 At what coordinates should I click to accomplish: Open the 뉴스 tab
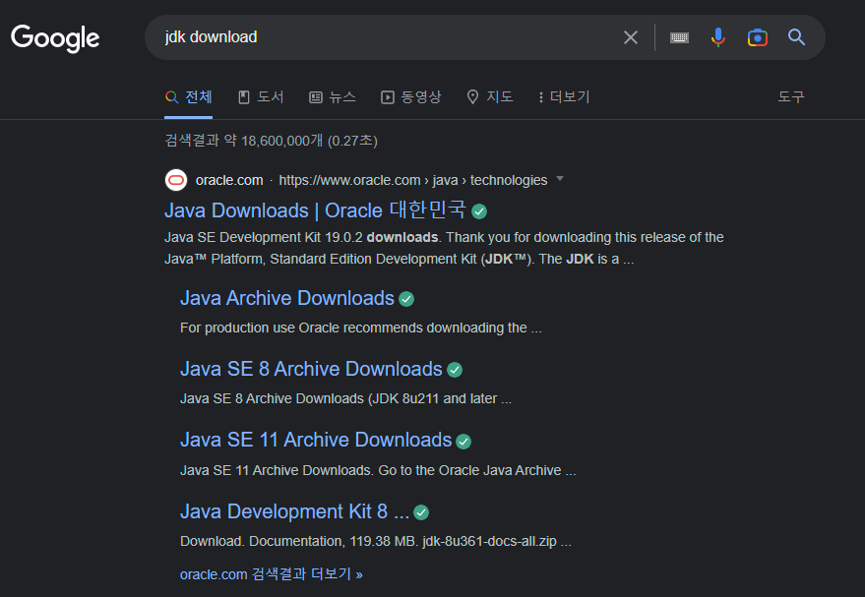pyautogui.click(x=332, y=97)
